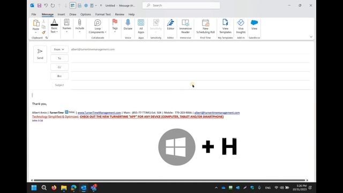343x193 pixels.
Task: Click the horizontal scrollbar in message body
Action: click(x=169, y=180)
